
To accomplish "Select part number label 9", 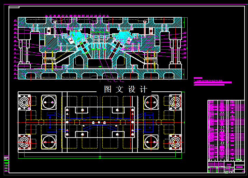I will [15, 45].
